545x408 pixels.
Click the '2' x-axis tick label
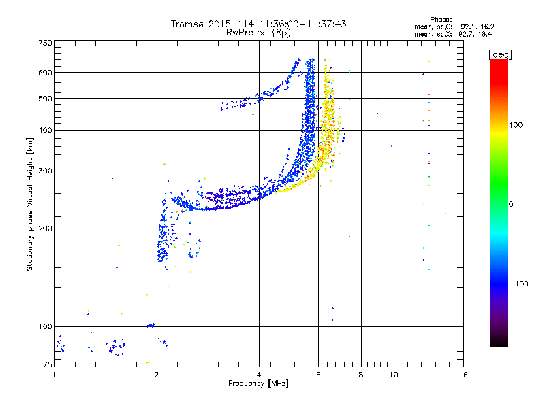[x=157, y=375]
